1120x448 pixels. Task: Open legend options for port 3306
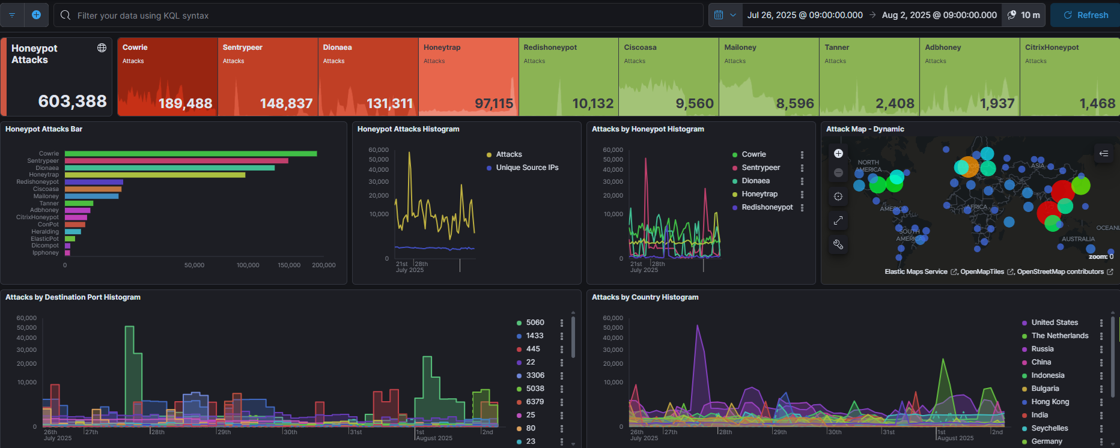click(x=562, y=375)
